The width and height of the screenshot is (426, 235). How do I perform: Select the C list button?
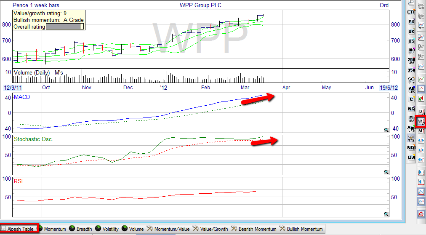coord(411,99)
